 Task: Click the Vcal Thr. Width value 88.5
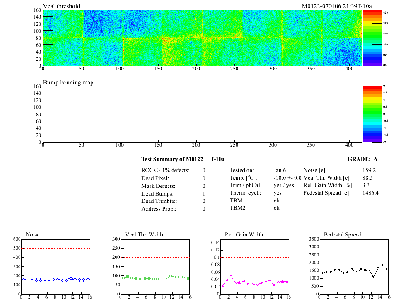[x=367, y=178]
